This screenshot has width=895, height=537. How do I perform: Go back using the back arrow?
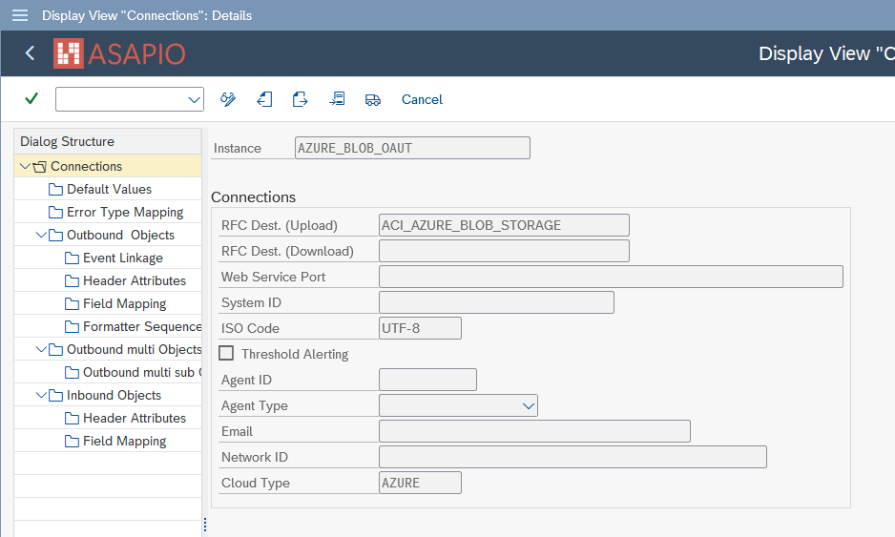coord(31,53)
